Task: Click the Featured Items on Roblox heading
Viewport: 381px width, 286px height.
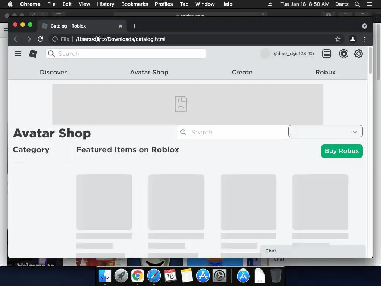Action: (128, 150)
